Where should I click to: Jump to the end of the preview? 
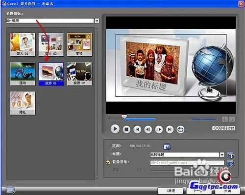click(170, 130)
